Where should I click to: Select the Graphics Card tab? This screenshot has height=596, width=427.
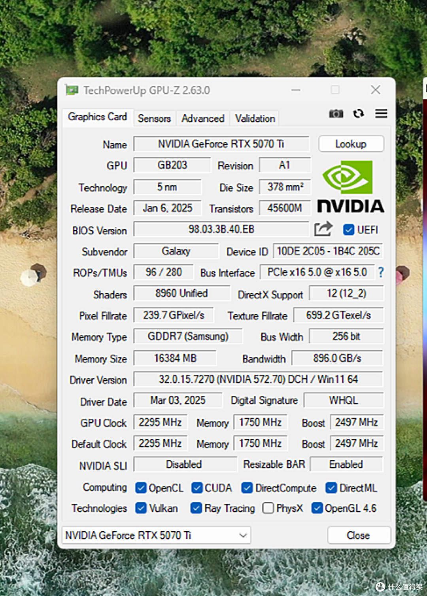point(97,117)
